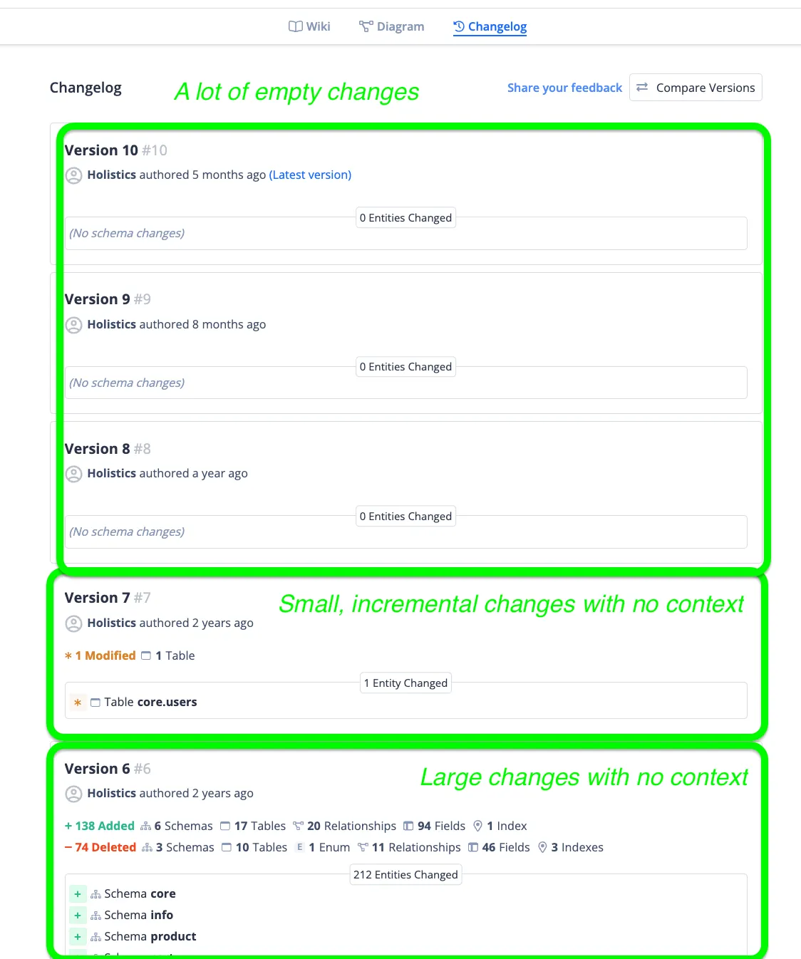This screenshot has height=959, width=801.
Task: Click the plus icon beside Schema info
Action: click(78, 916)
